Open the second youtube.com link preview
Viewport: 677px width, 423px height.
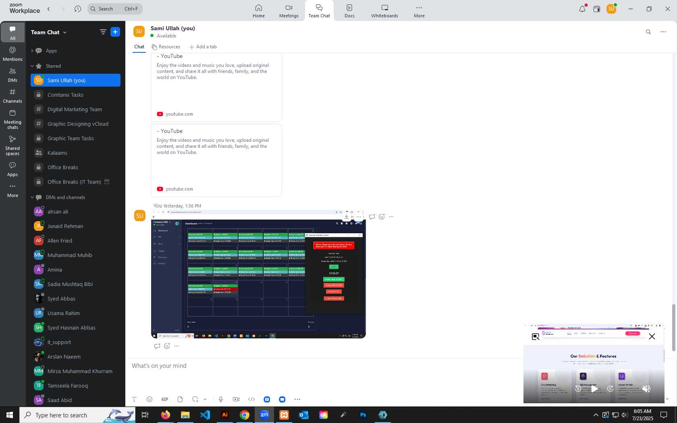tap(216, 160)
